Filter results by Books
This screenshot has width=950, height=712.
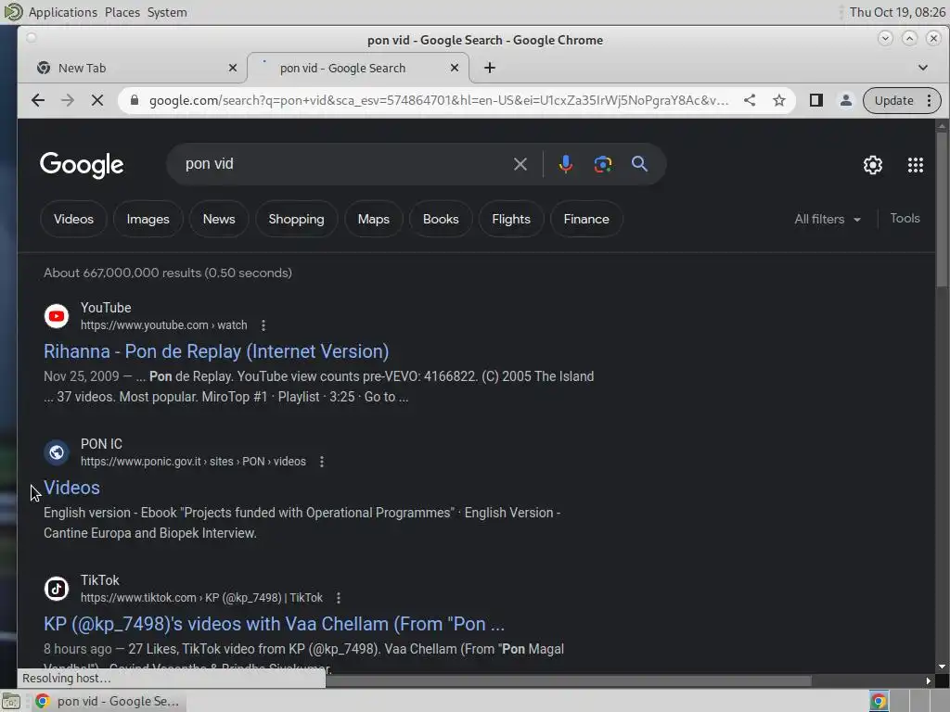441,219
